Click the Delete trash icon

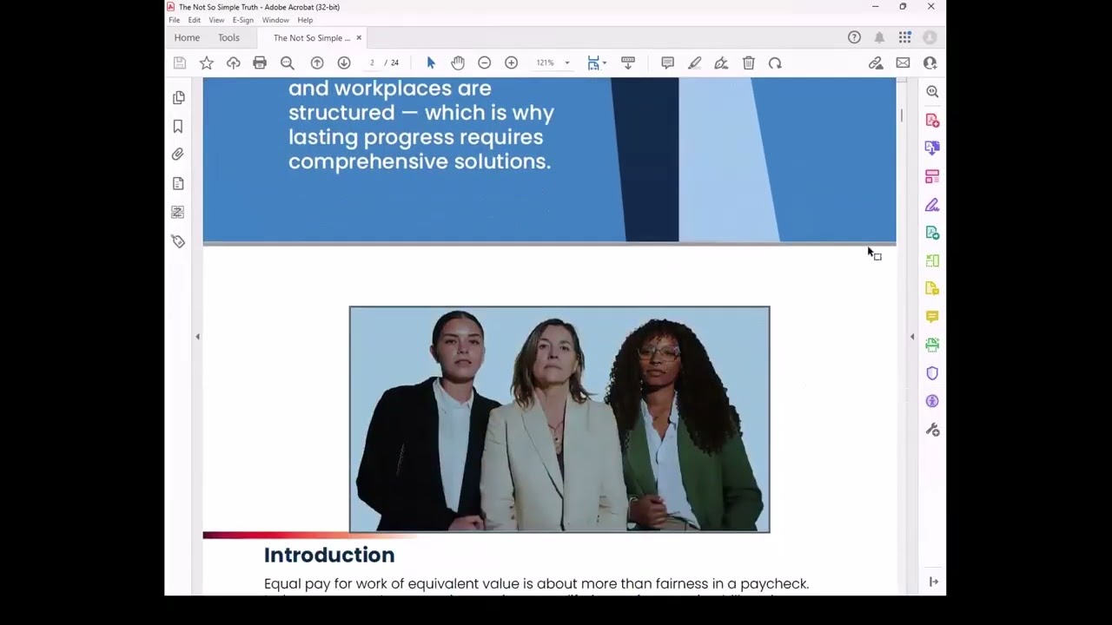(749, 62)
